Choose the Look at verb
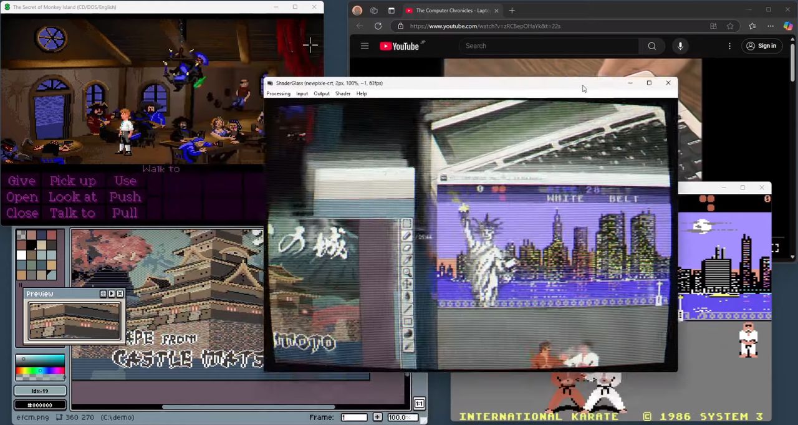798x425 pixels. 73,197
